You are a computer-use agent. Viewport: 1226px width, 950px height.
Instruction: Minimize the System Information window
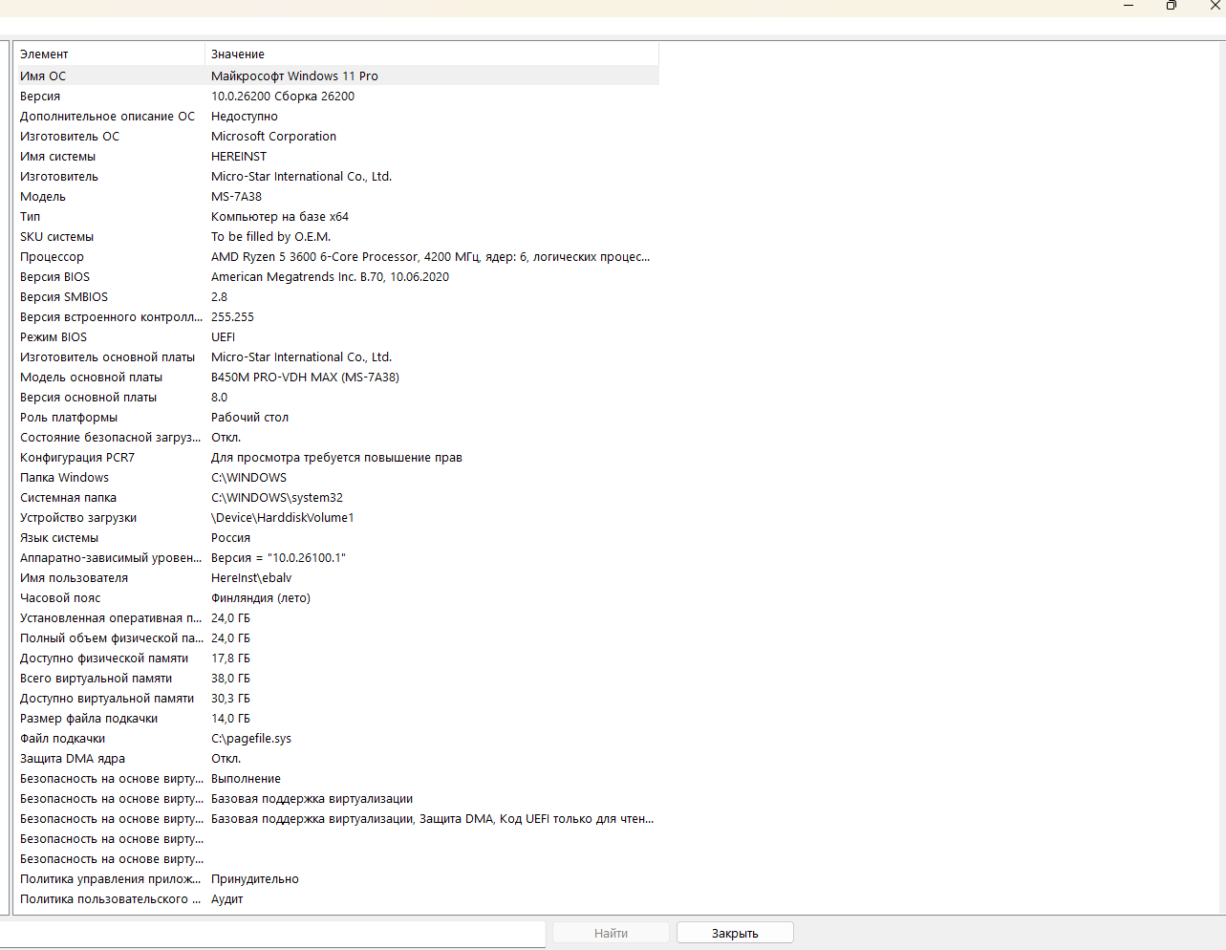point(1128,6)
